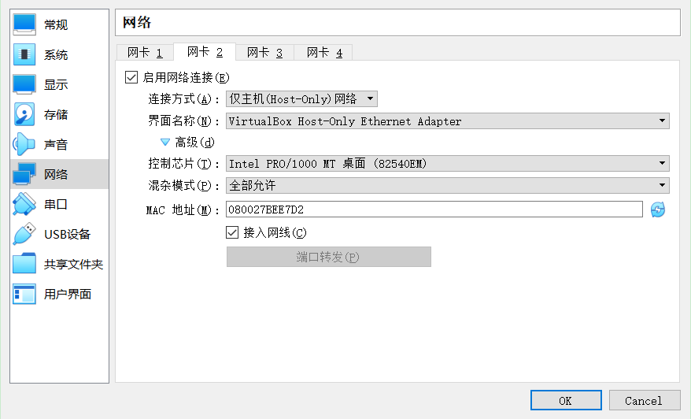Select 串口 label in sidebar
691x419 pixels.
pyautogui.click(x=56, y=204)
